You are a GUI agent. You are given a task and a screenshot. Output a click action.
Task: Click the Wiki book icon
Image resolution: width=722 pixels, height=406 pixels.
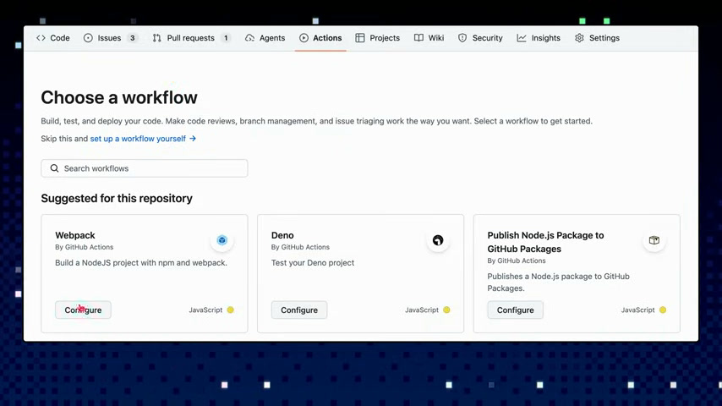pyautogui.click(x=418, y=38)
